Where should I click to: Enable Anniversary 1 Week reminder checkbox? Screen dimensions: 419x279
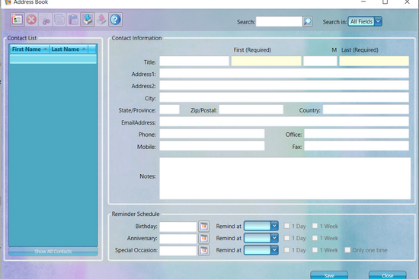315,238
